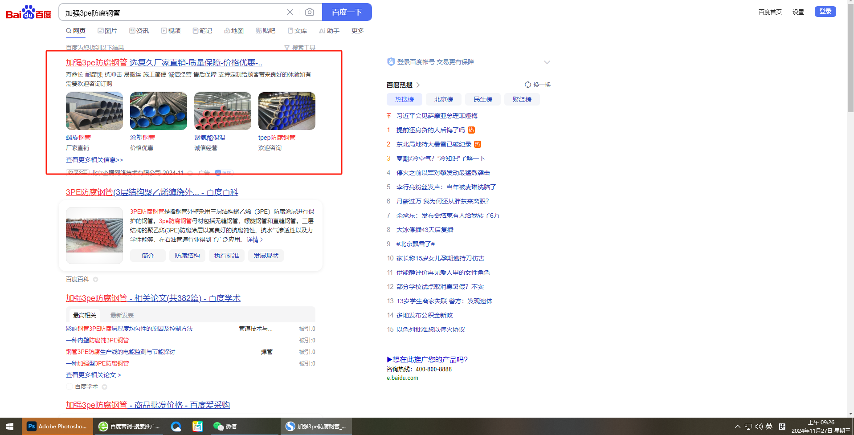Select the 北京榜 tab
The width and height of the screenshot is (854, 435).
pyautogui.click(x=444, y=99)
